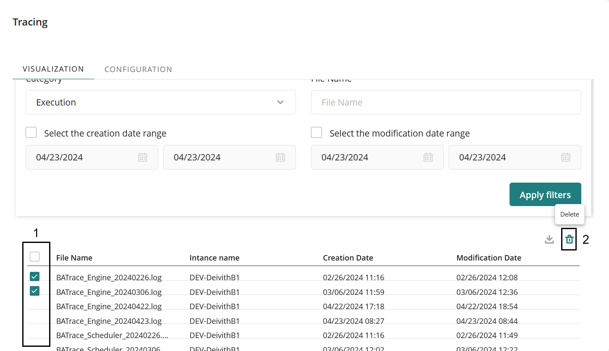Click creation date 04/22/2024 17:18
Screen dimensions: 609x351
click(354, 307)
